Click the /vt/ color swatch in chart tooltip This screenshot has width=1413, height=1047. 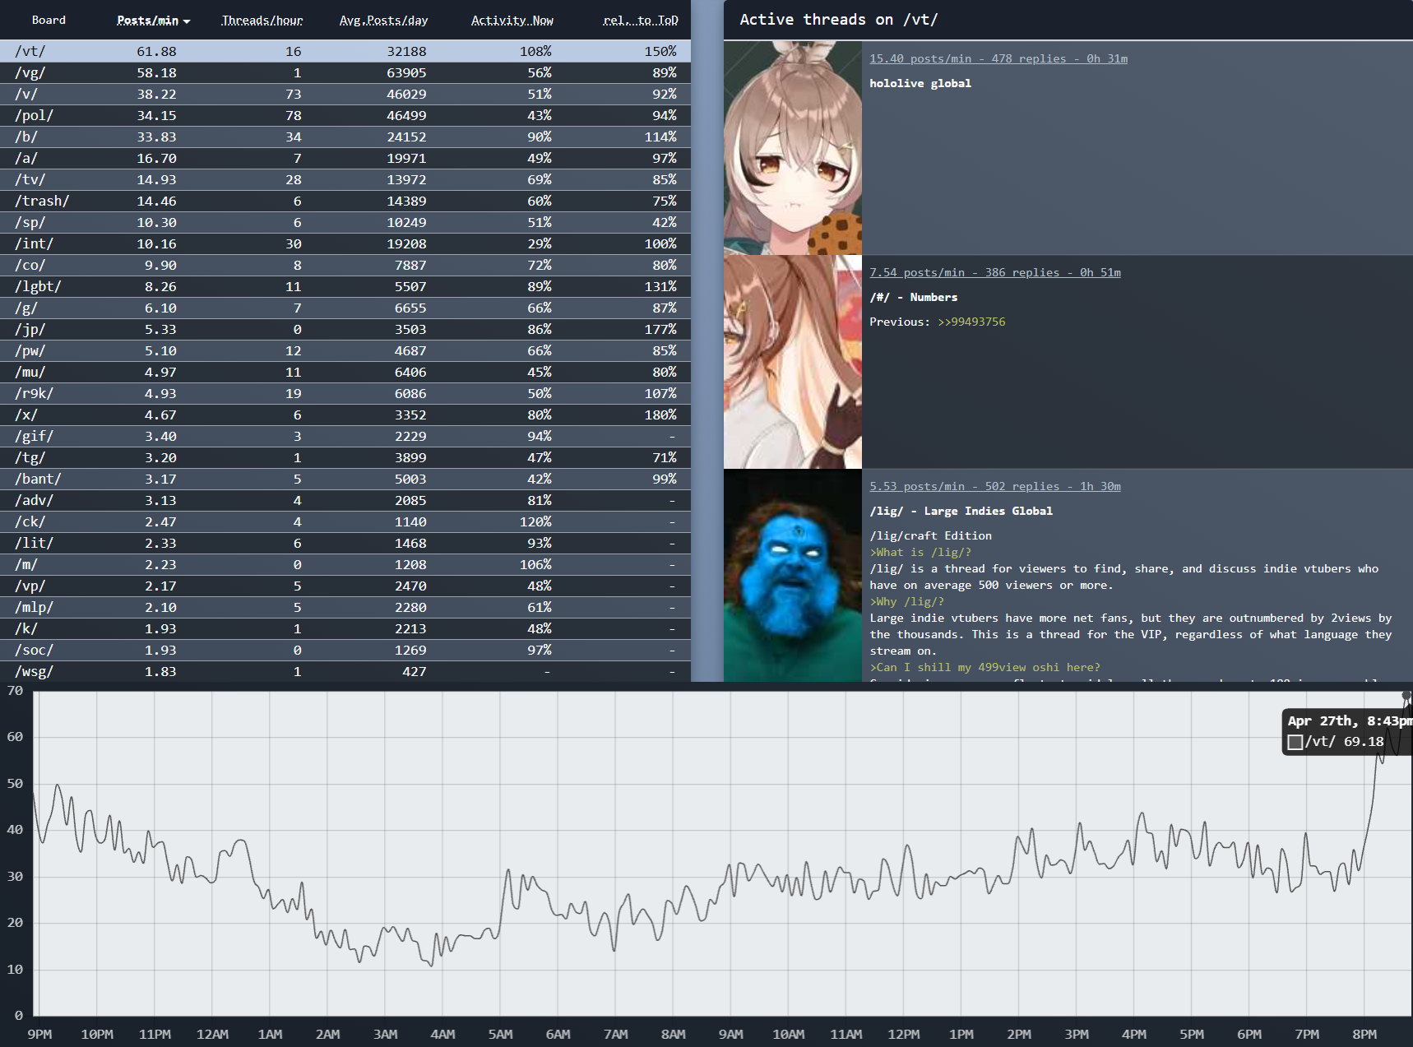[x=1295, y=742]
